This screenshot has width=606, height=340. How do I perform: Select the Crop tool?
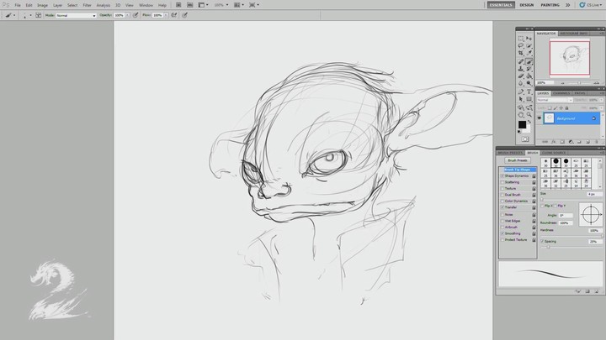point(521,53)
